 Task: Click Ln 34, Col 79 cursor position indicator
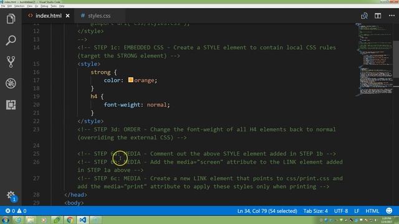(267, 211)
